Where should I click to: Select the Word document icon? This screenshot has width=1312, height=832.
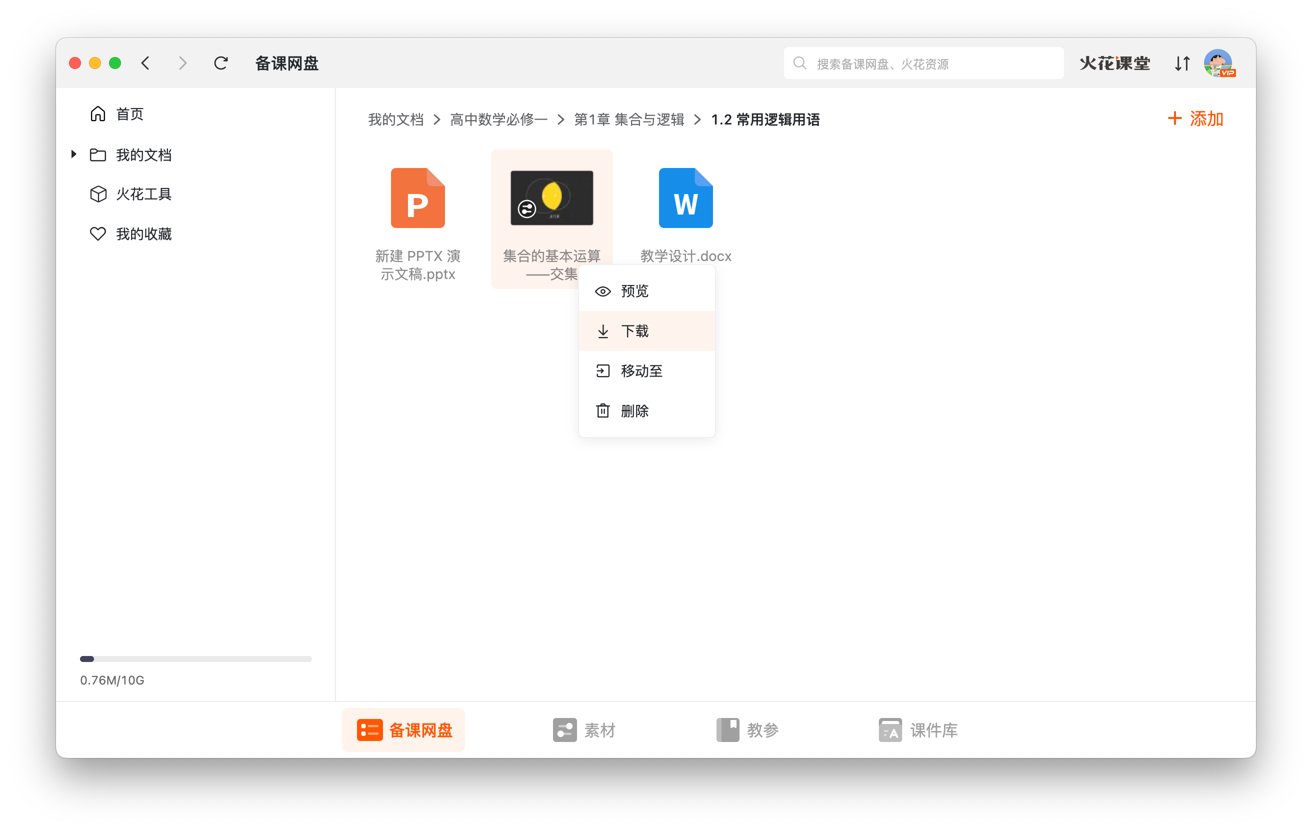tap(685, 198)
